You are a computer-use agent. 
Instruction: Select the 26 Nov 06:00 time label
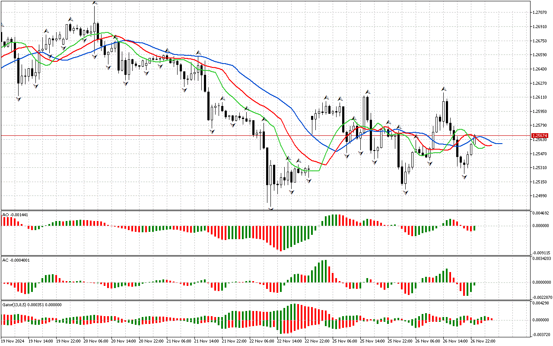tap(428, 341)
